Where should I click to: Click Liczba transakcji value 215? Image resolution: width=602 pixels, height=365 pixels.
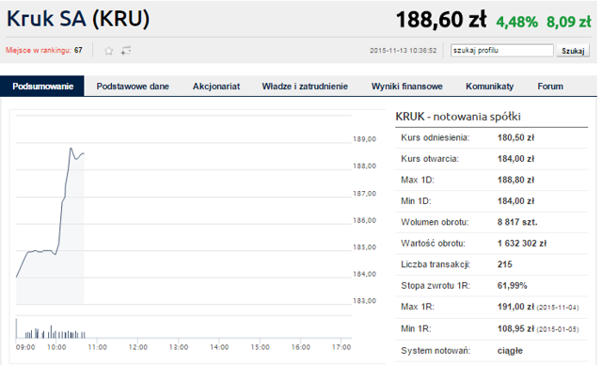pyautogui.click(x=504, y=264)
